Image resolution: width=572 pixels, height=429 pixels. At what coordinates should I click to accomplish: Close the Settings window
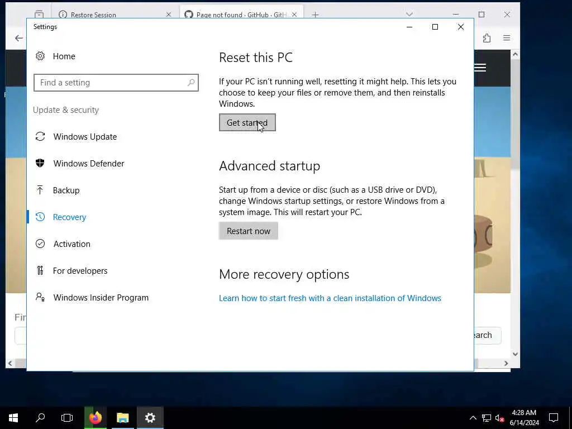click(x=461, y=27)
